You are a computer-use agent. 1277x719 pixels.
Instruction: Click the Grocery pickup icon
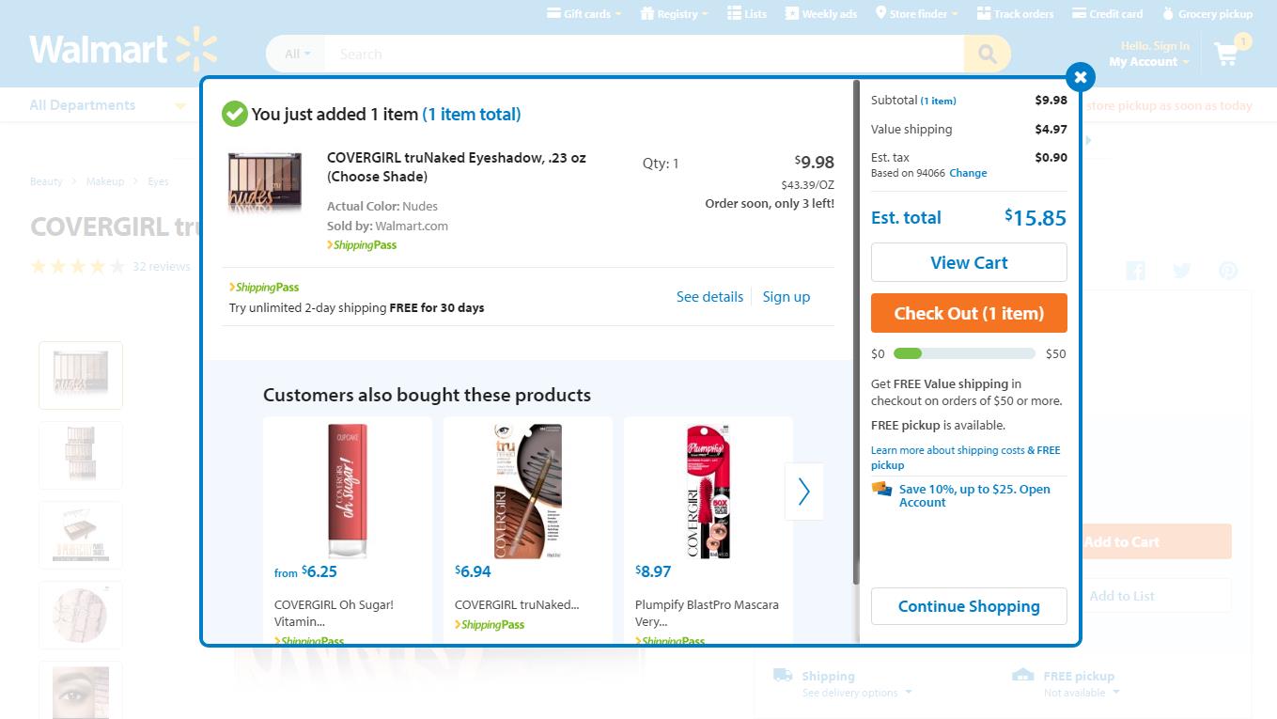(x=1168, y=13)
